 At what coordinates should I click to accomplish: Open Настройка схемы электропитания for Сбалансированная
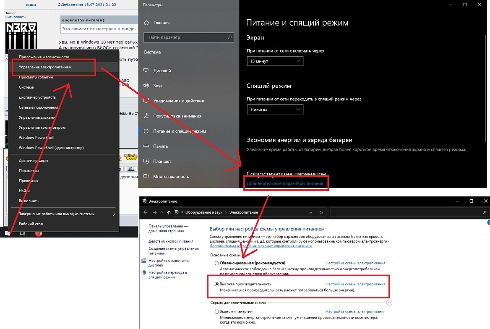coord(355,263)
